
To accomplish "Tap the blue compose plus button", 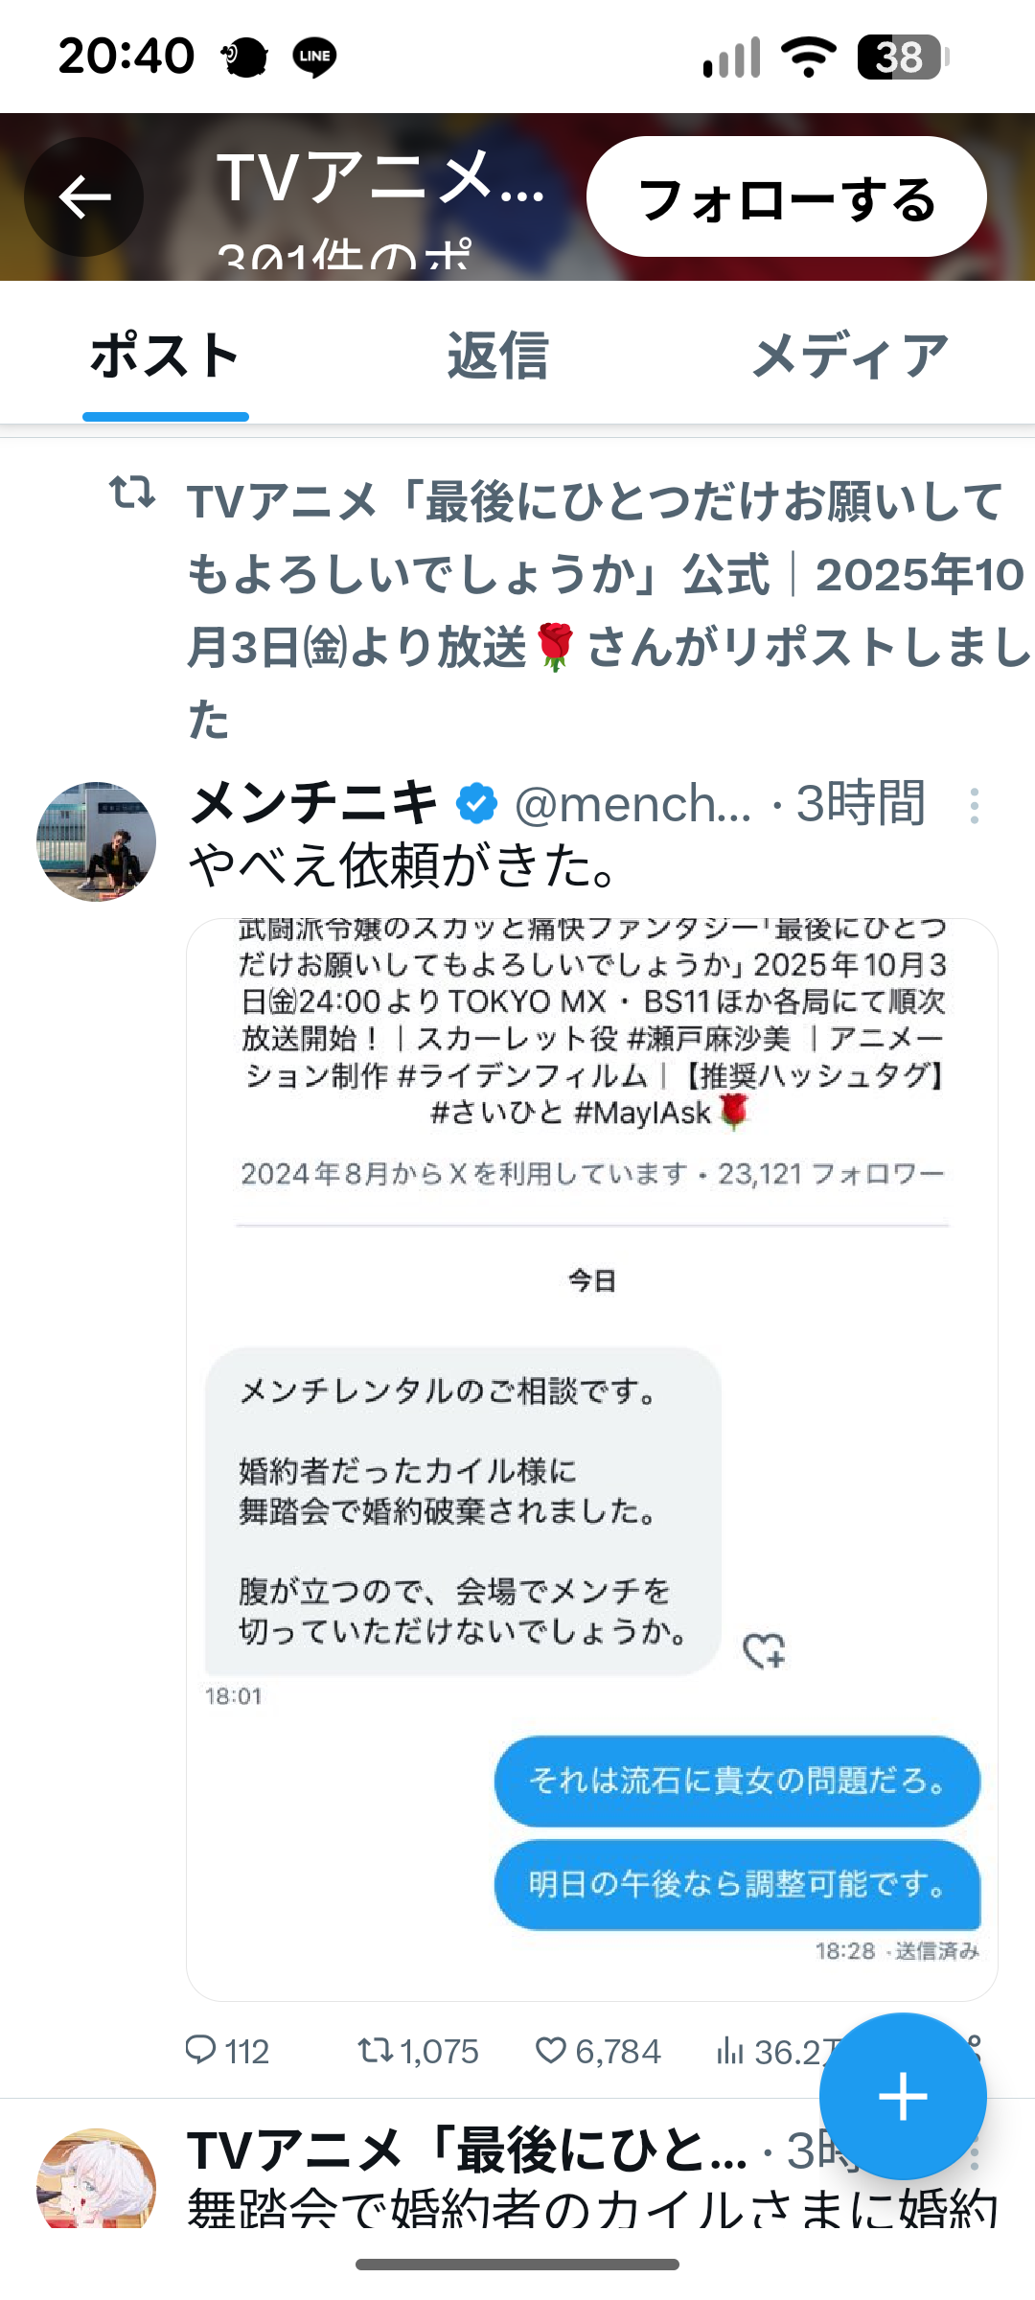I will coord(903,2097).
